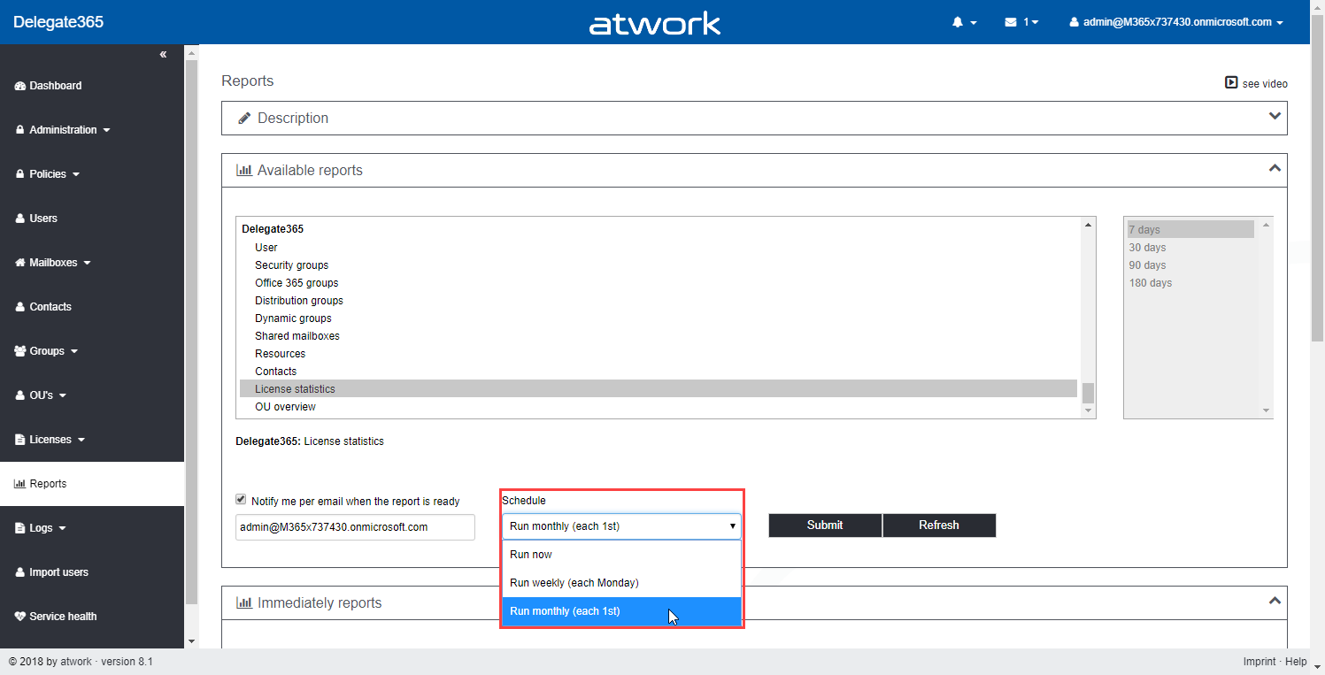Click the report list scrollbar thumb
This screenshot has width=1325, height=675.
pos(1088,393)
